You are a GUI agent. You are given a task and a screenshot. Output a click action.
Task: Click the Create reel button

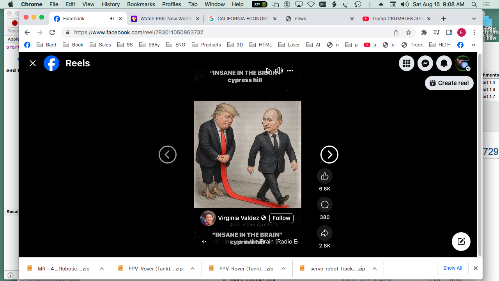tap(449, 83)
